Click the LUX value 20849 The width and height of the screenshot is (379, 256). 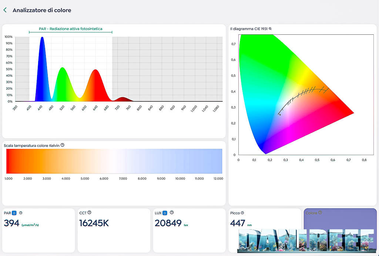(168, 223)
